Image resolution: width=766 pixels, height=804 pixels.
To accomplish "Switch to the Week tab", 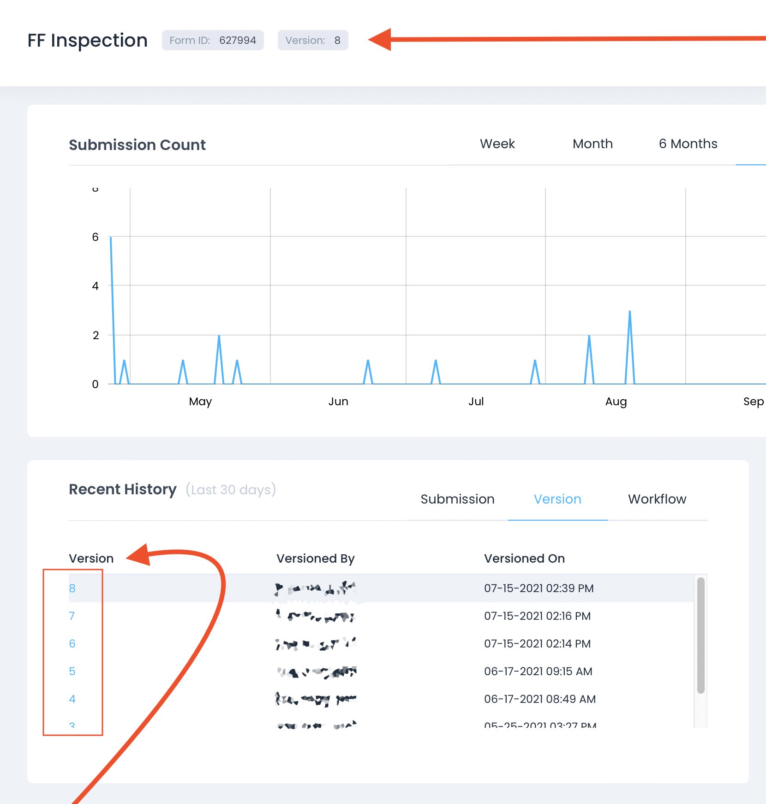I will pos(497,144).
